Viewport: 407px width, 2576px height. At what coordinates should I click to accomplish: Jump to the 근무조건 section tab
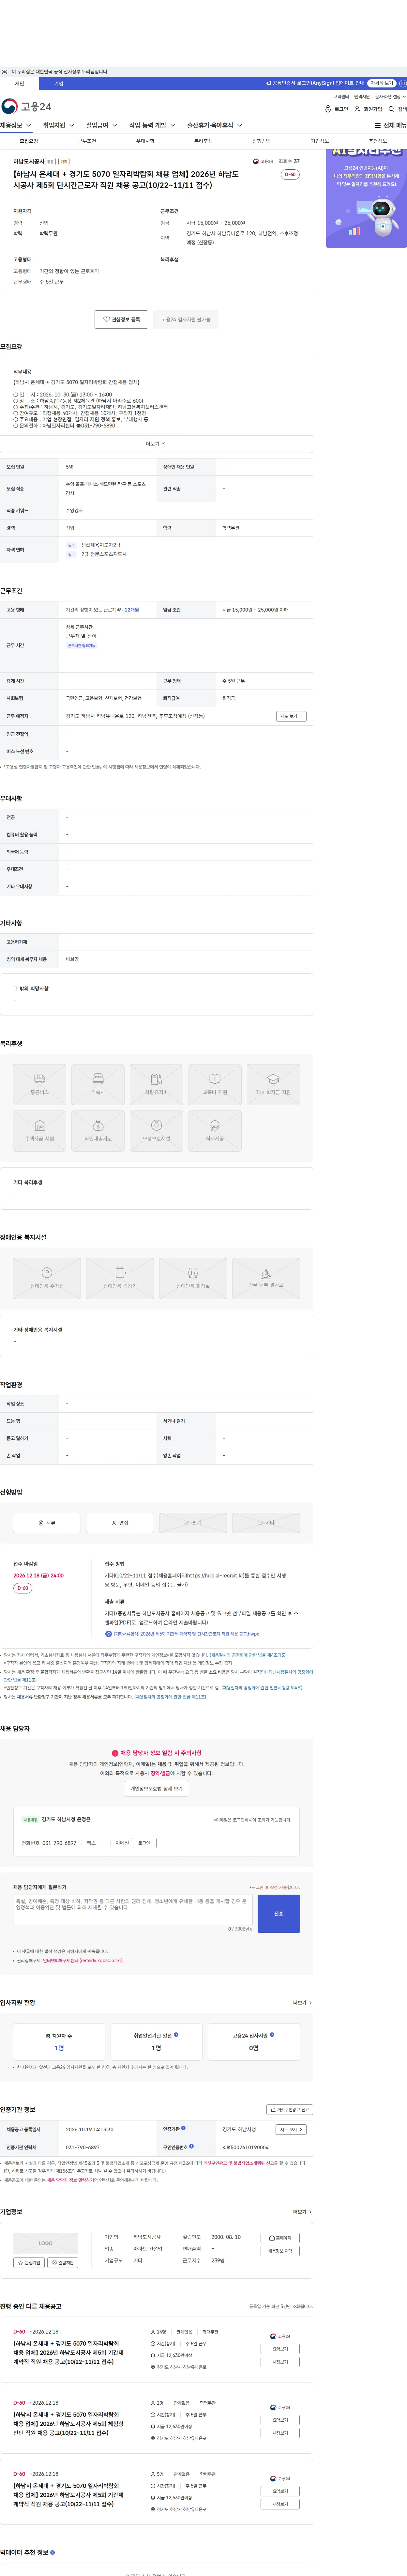87,141
